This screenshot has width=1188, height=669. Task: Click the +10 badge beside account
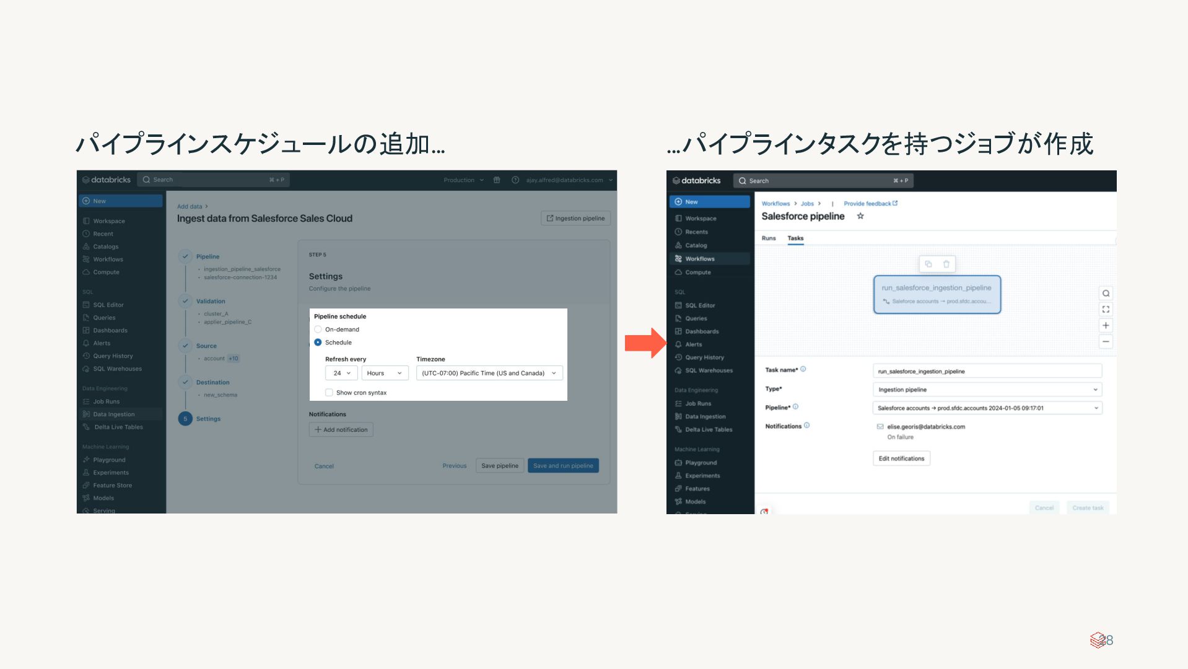233,359
